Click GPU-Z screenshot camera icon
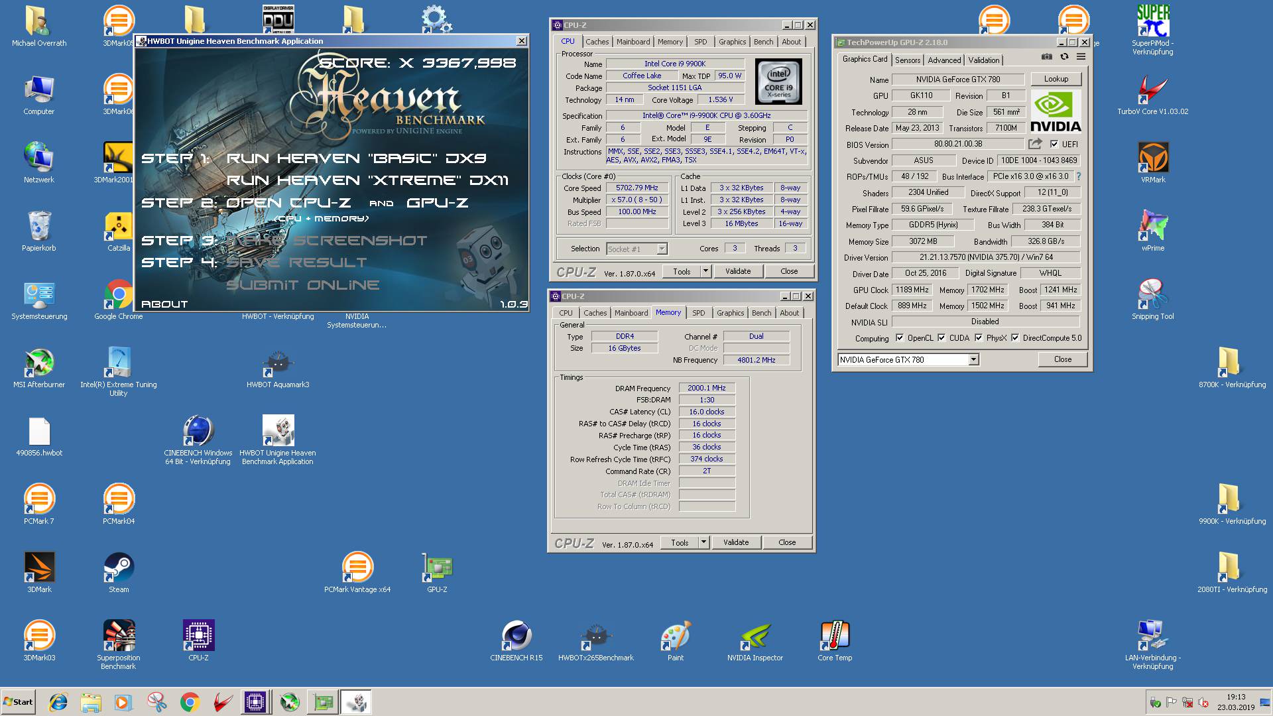1273x716 pixels. 1046,57
